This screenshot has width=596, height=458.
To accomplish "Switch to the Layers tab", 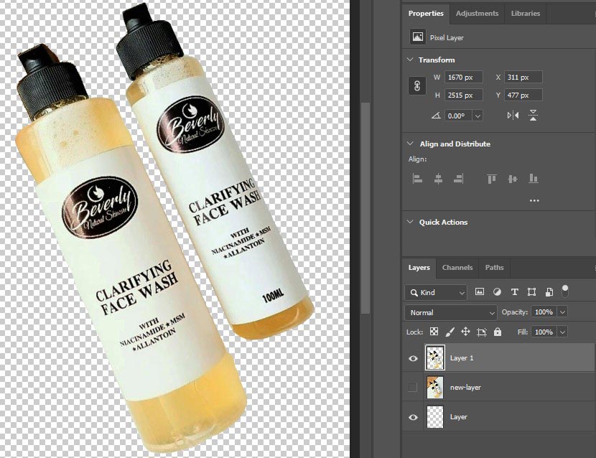I will coord(419,268).
